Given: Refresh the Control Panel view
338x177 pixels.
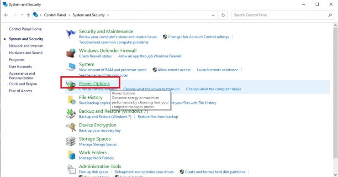Looking at the screenshot, I should [223, 15].
